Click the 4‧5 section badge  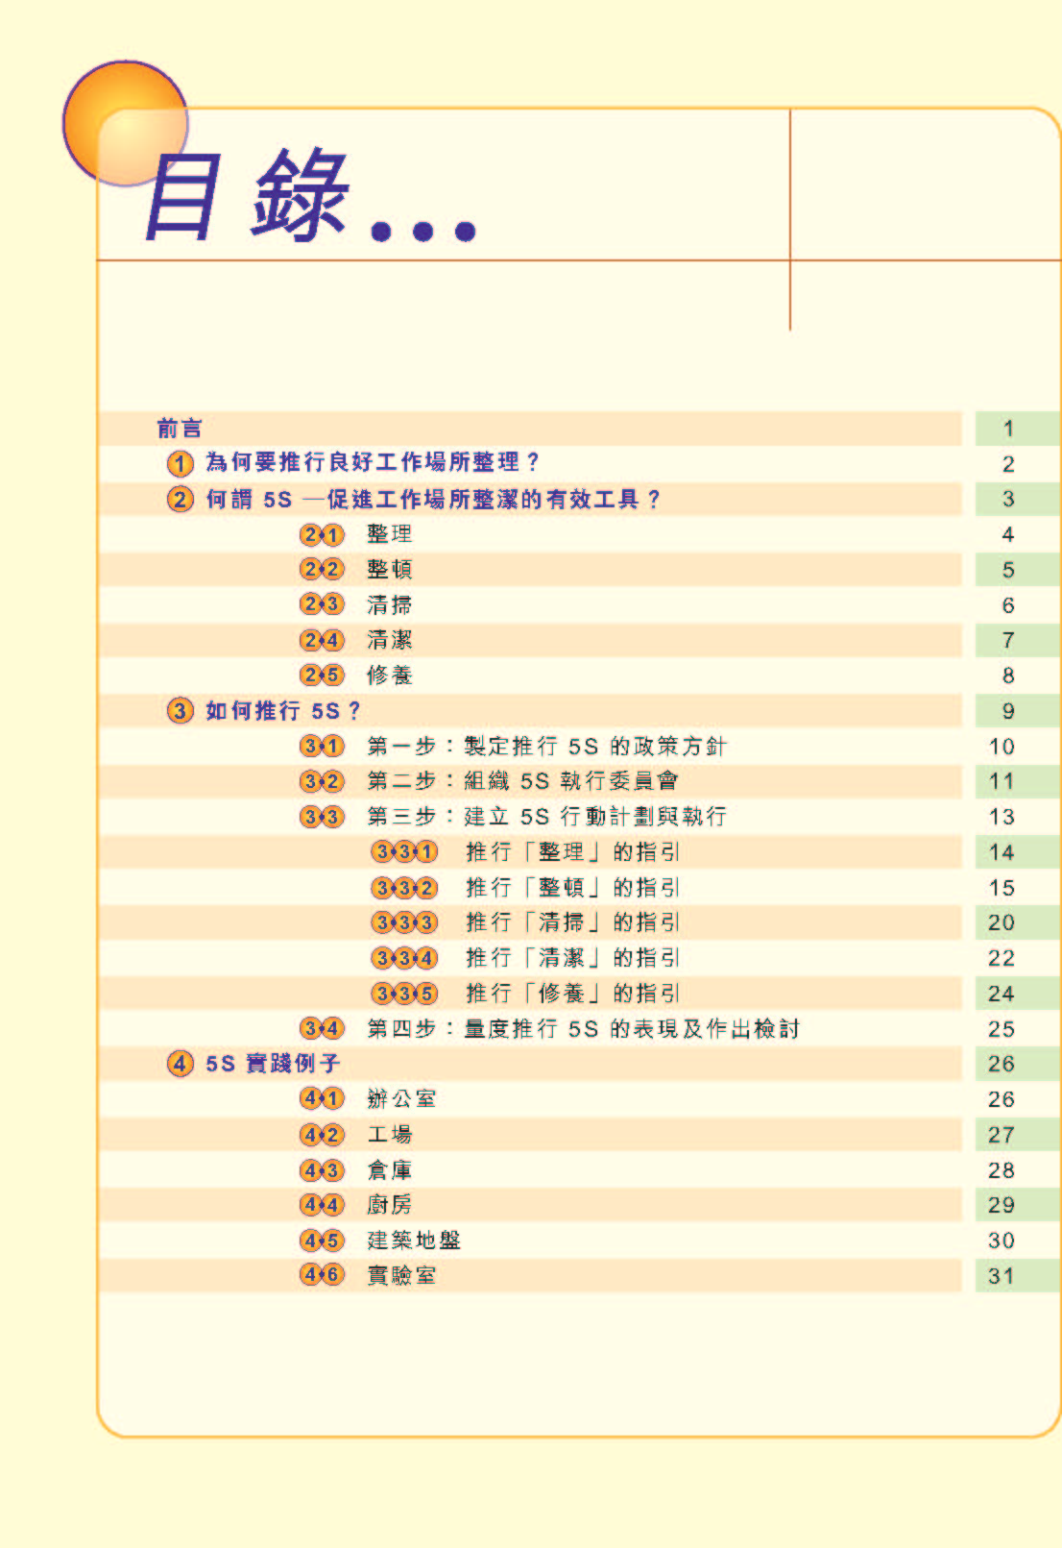(322, 1241)
